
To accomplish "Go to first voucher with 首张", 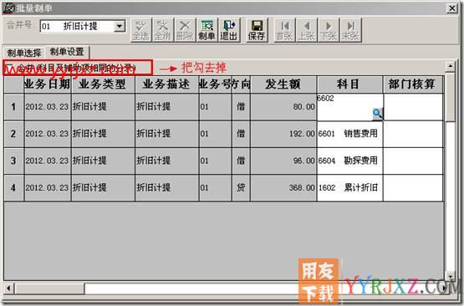I will click(x=285, y=30).
